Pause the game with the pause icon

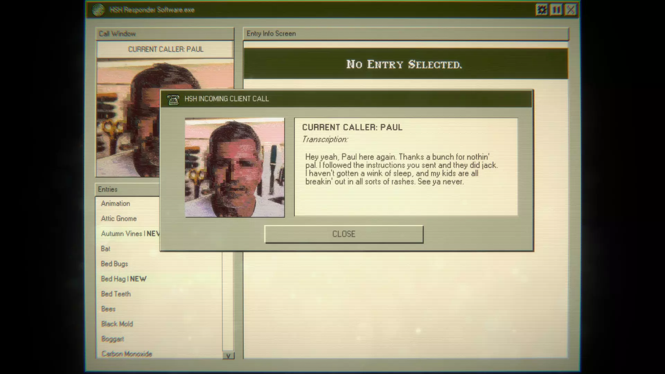(x=556, y=10)
